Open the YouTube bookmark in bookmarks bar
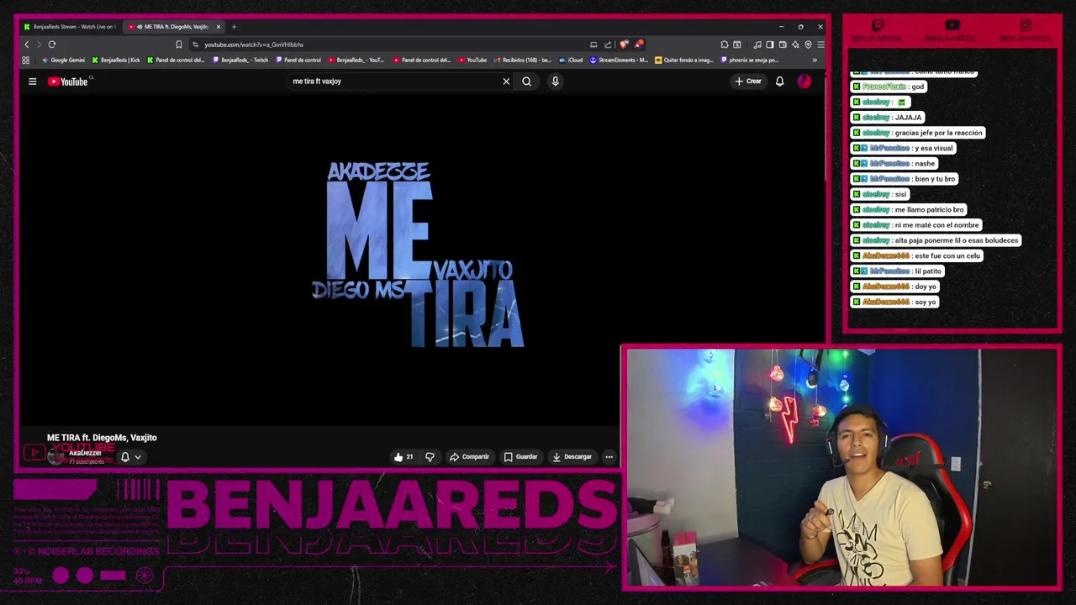Screen dimensions: 1076x605 pyautogui.click(x=472, y=60)
